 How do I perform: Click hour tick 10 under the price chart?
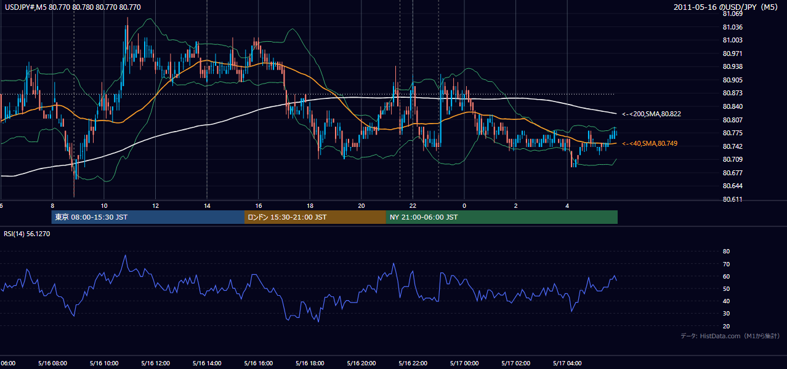tap(104, 205)
